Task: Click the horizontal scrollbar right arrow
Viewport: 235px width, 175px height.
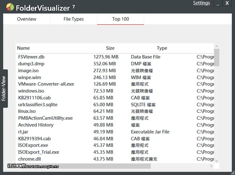Action: 211,166
